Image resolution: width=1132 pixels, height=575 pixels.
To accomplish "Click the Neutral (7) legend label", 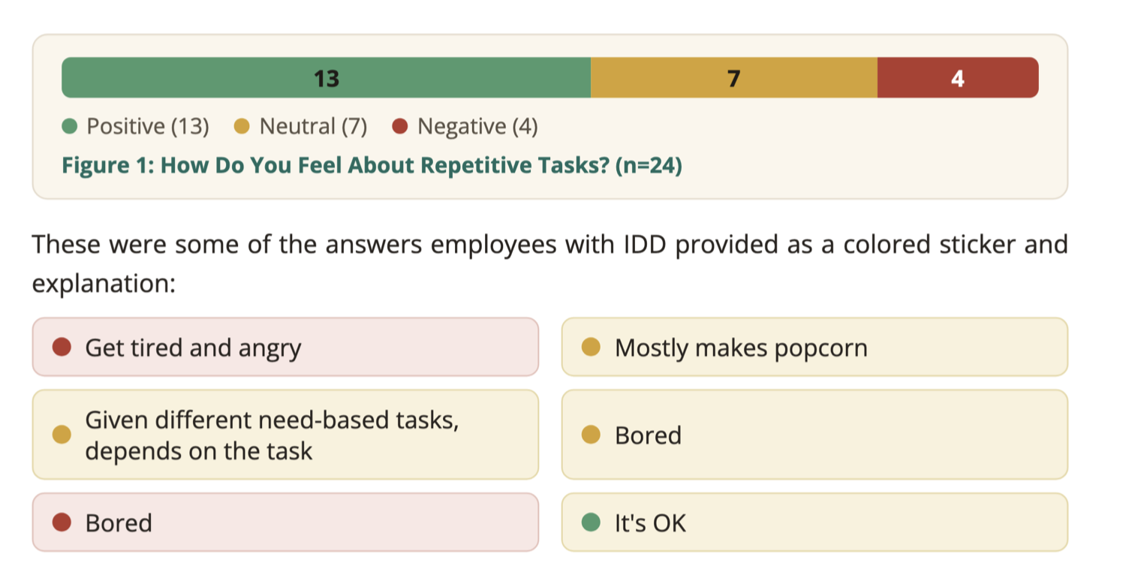I will coord(313,127).
